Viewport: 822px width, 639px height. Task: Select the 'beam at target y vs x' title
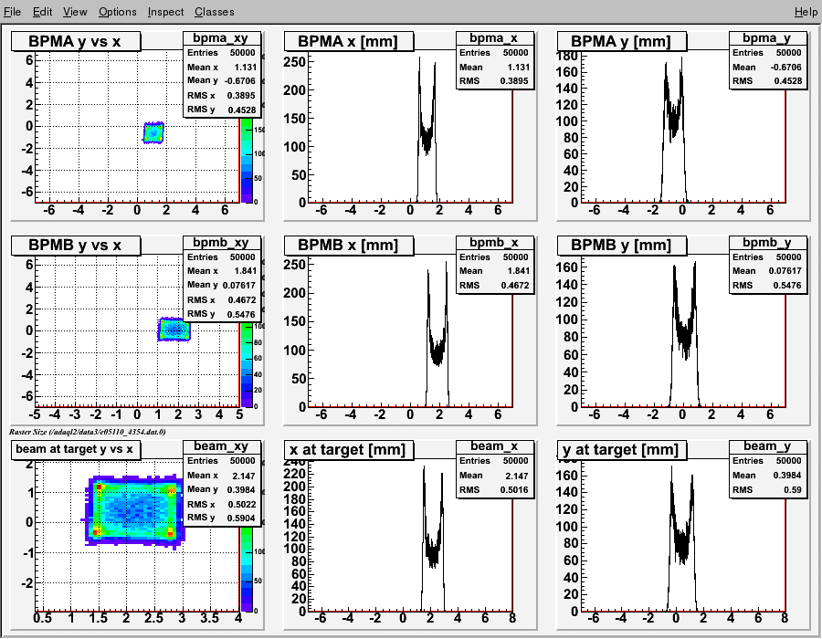coord(76,449)
